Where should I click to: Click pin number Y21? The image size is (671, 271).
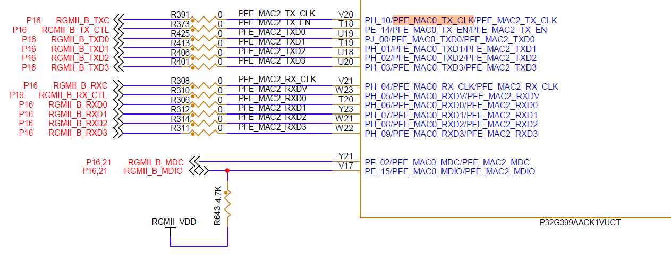point(345,156)
